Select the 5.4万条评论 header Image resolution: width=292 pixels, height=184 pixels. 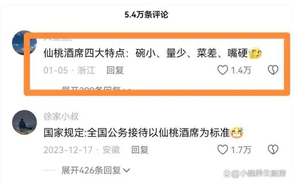point(146,15)
